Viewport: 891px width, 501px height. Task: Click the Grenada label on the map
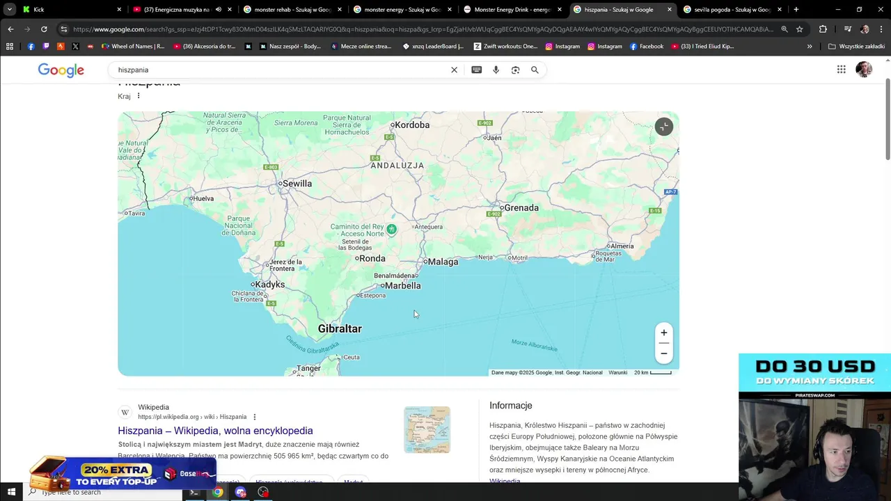[x=521, y=207]
